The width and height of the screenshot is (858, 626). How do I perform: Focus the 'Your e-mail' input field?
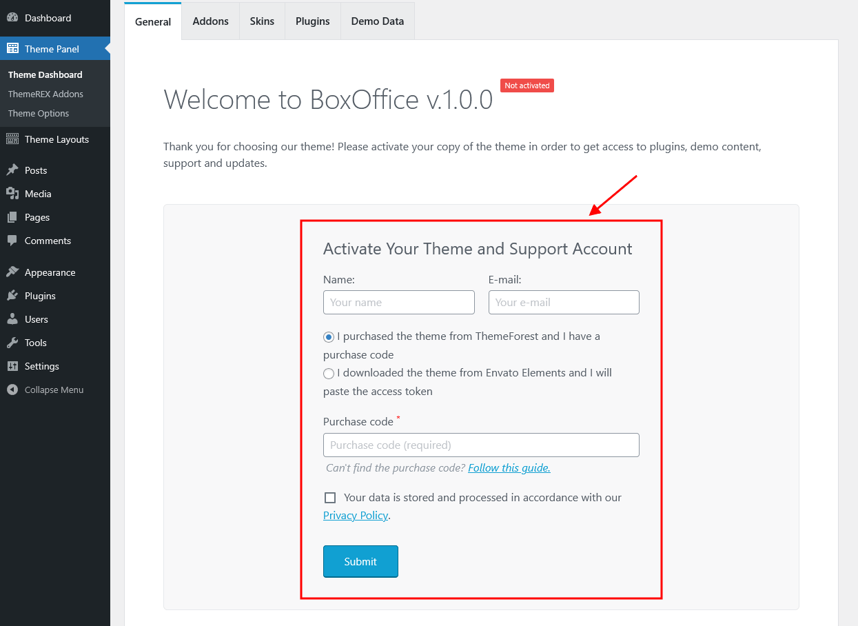[x=564, y=302]
